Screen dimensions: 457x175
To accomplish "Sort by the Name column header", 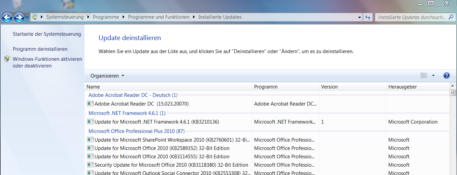I will [168, 87].
